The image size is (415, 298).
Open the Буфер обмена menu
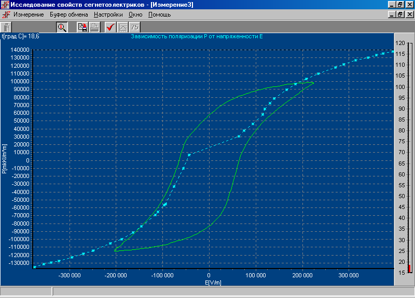point(69,14)
